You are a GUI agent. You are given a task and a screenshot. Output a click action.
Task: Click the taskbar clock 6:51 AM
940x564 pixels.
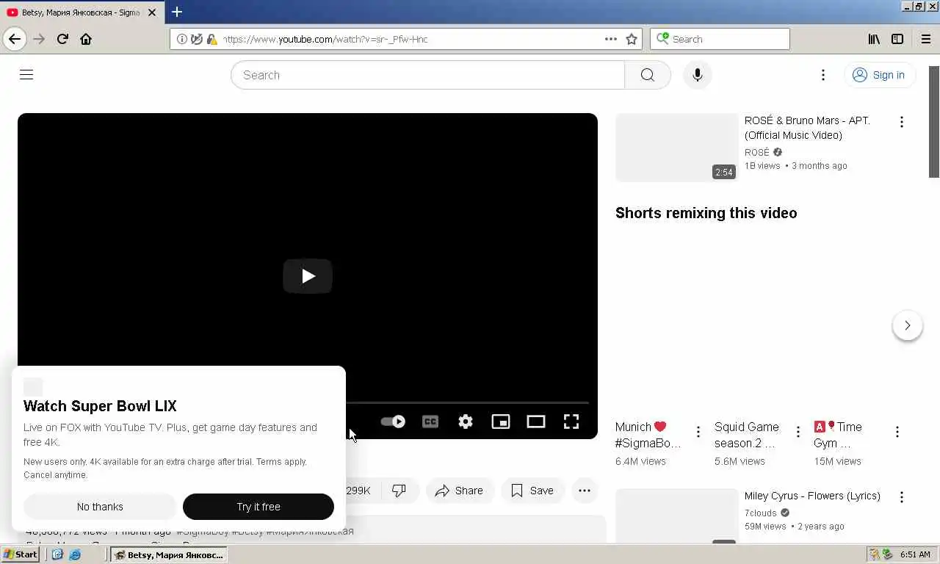(915, 554)
